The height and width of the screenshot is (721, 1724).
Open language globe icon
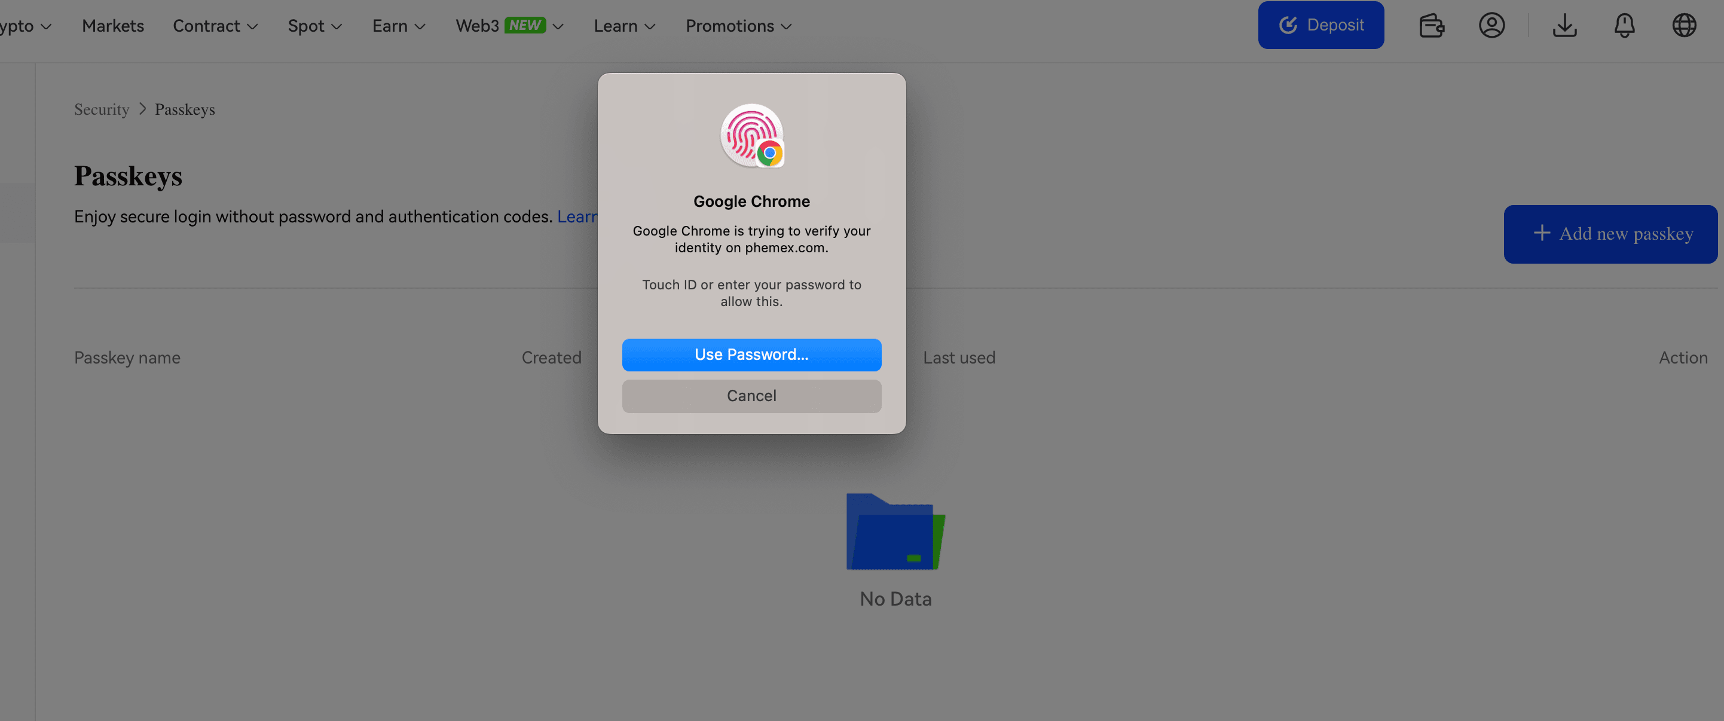pyautogui.click(x=1684, y=26)
